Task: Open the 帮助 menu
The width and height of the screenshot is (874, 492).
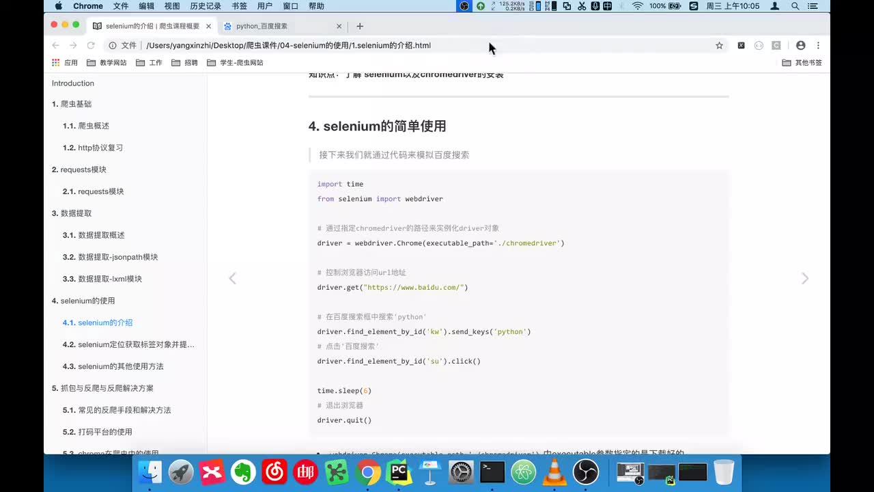Action: tap(317, 5)
